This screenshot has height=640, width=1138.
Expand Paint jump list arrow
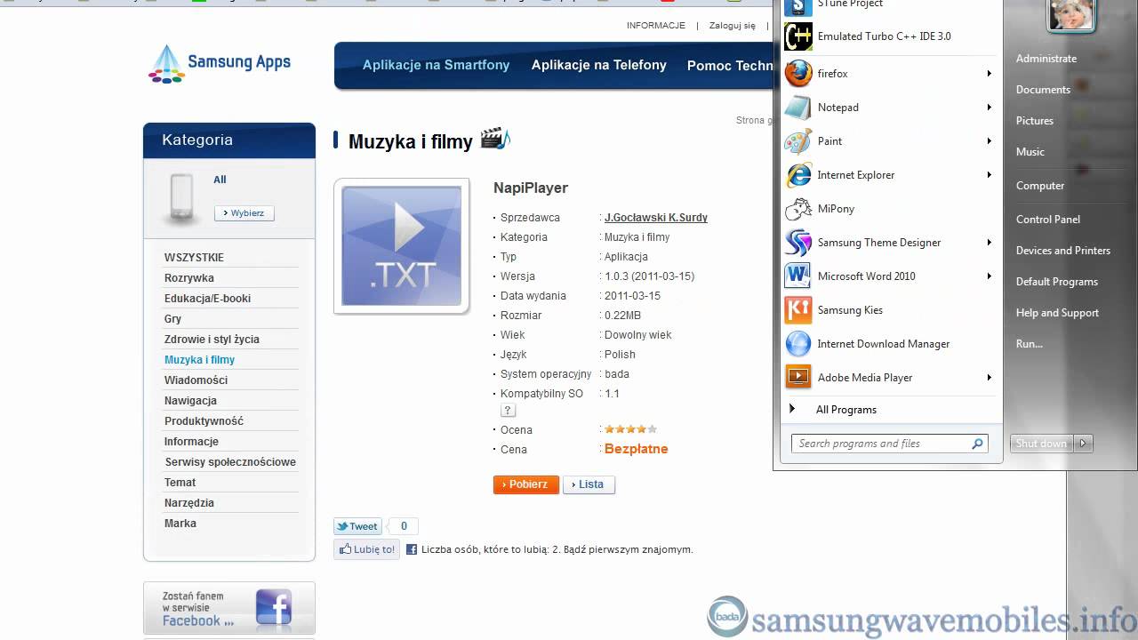(x=989, y=141)
